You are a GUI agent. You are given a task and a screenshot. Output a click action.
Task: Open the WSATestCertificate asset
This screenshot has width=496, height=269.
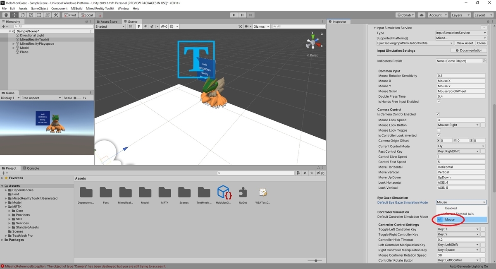(263, 195)
